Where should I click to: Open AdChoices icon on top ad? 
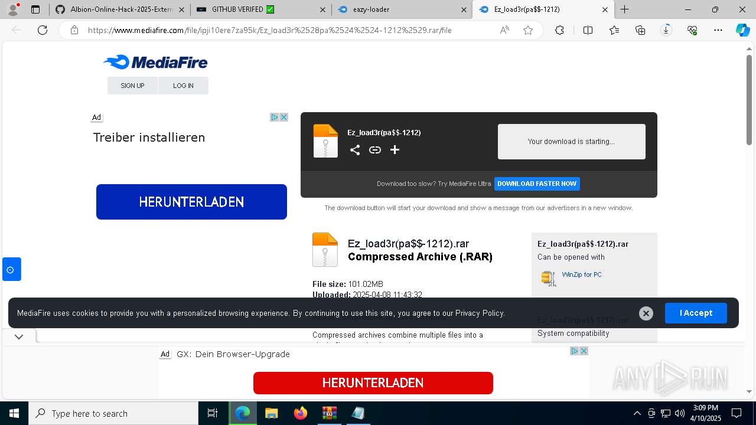pos(275,117)
